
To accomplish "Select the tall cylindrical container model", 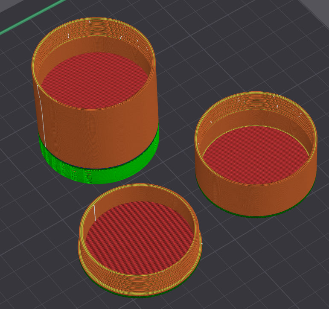I will [x=95, y=101].
